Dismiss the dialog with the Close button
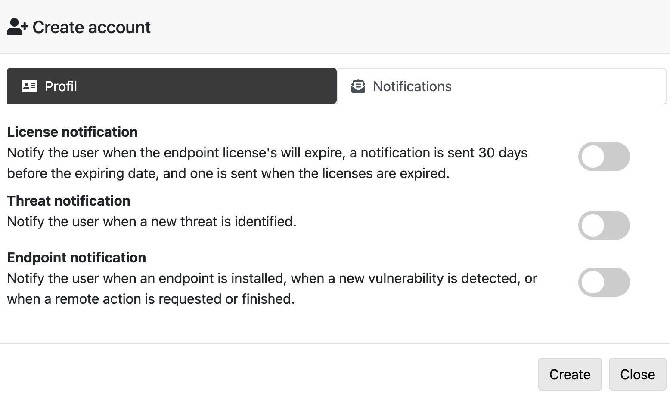 pos(637,374)
